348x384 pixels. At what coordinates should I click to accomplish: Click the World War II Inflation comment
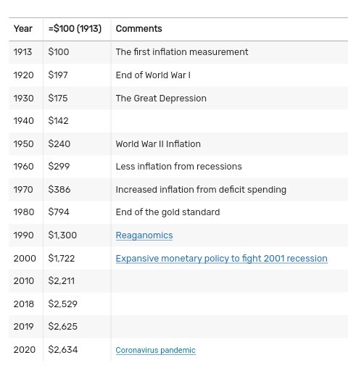(158, 144)
